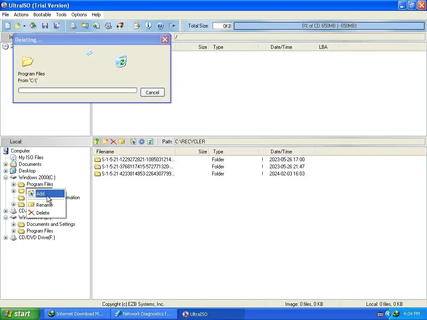Viewport: 427px width, 320px height.
Task: Expand the Documents and Settings node
Action: click(13, 224)
